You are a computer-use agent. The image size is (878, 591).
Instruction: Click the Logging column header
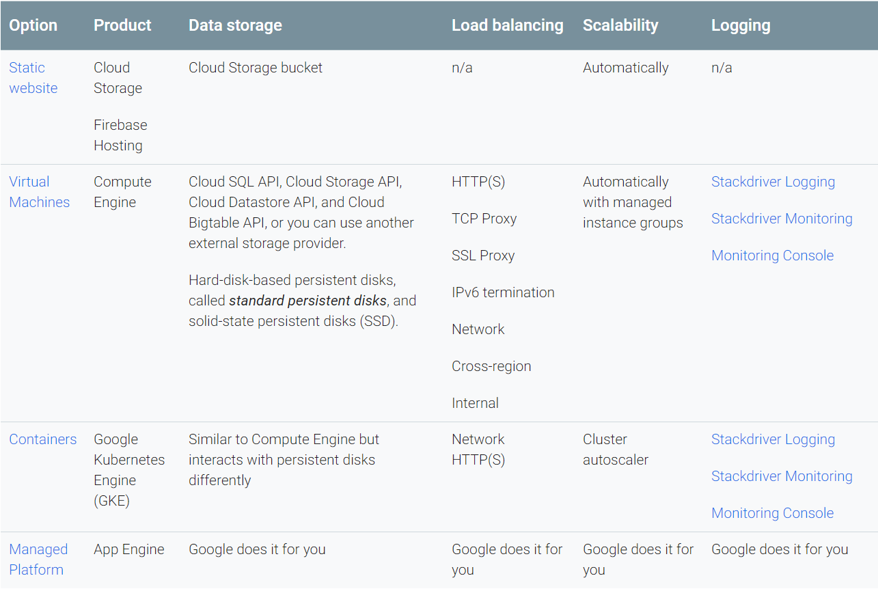click(741, 25)
